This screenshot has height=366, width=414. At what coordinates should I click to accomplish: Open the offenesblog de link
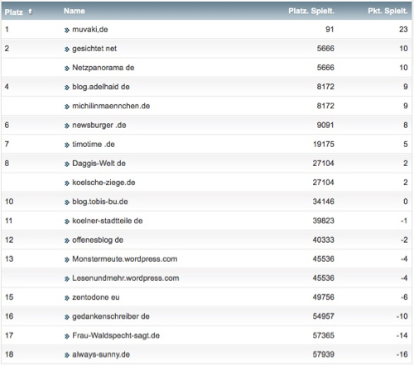pos(98,240)
